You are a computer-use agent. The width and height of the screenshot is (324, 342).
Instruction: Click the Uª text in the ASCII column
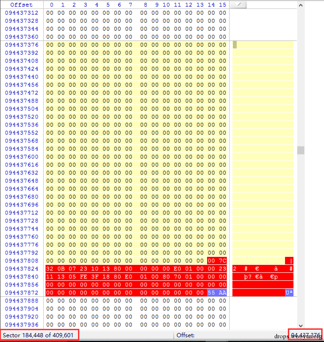[x=289, y=293]
